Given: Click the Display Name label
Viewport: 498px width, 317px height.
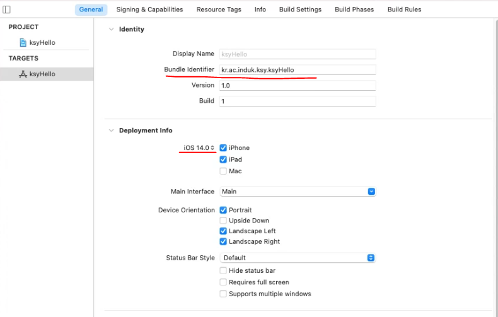Looking at the screenshot, I should click(193, 54).
